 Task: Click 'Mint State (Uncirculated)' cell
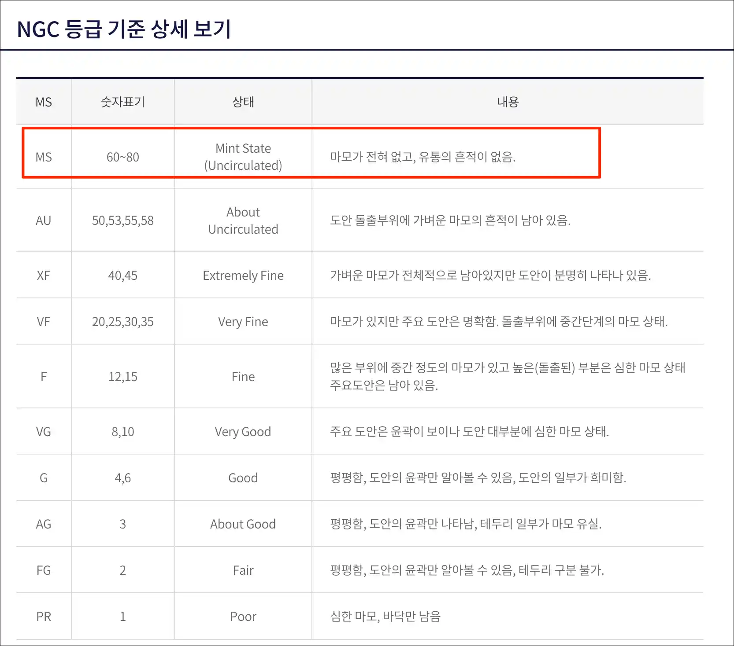[x=243, y=157]
